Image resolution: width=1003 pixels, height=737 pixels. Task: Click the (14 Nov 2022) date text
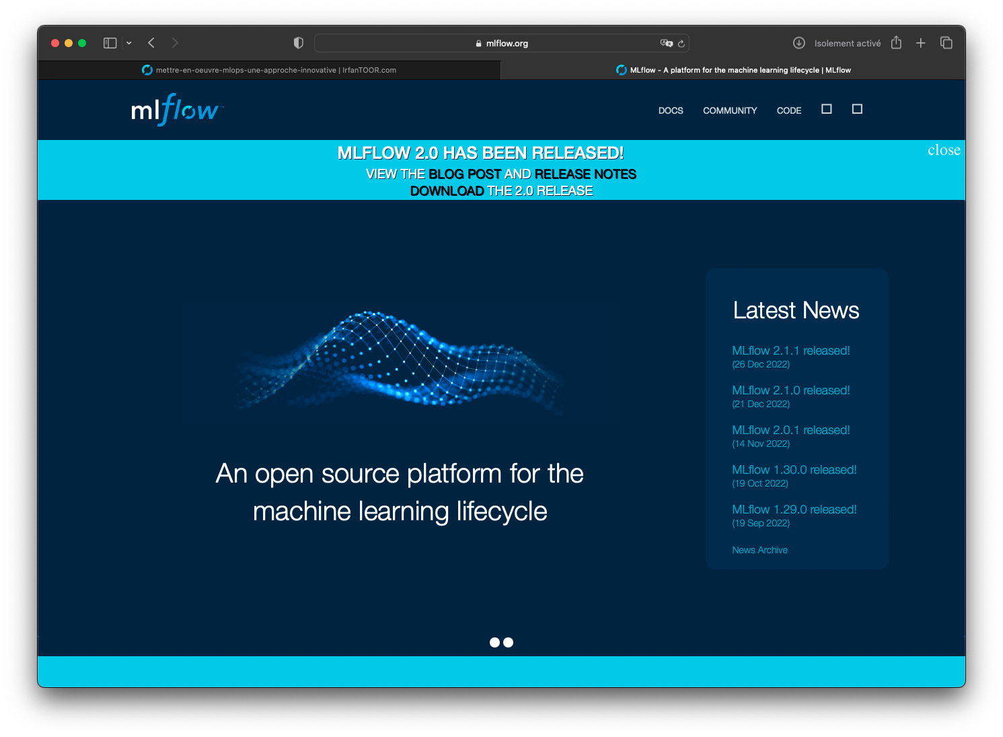761,444
